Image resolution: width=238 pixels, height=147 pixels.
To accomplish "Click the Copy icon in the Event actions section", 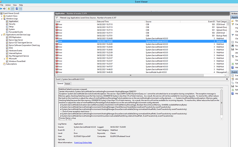I will (232, 83).
